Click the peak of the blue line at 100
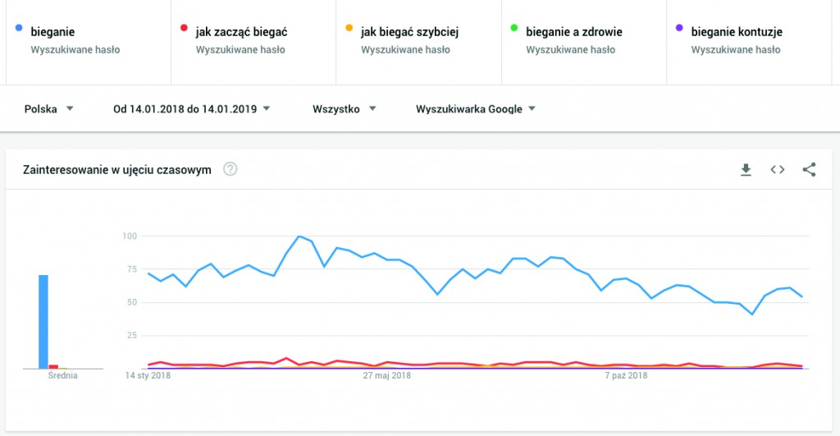Viewport: 840px width, 436px height. pos(299,236)
